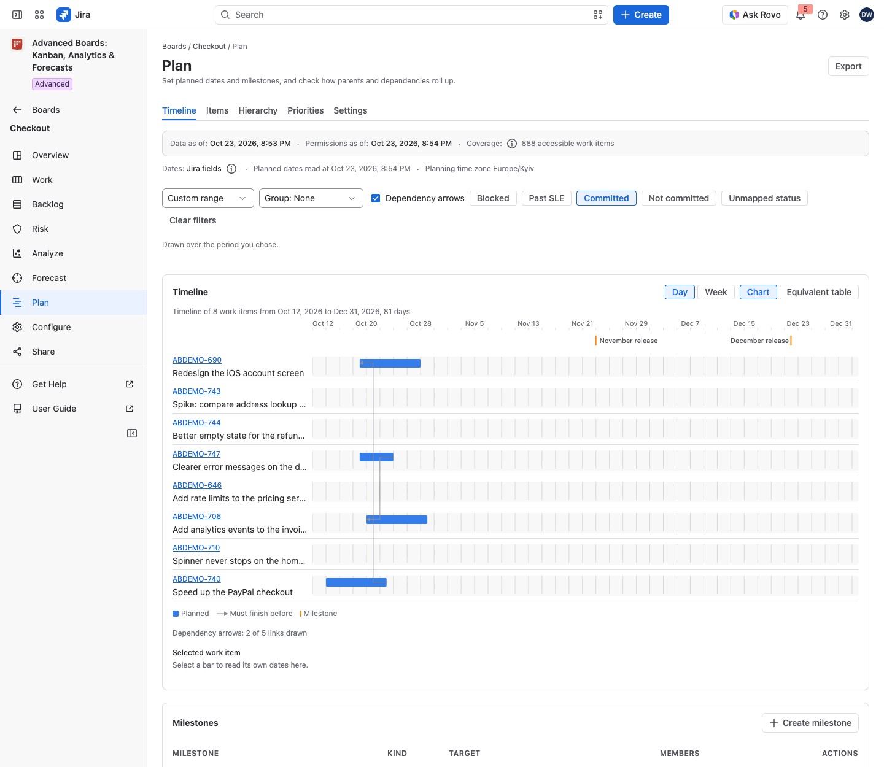Image resolution: width=884 pixels, height=767 pixels.
Task: Click the Create button in the header
Action: (x=641, y=15)
